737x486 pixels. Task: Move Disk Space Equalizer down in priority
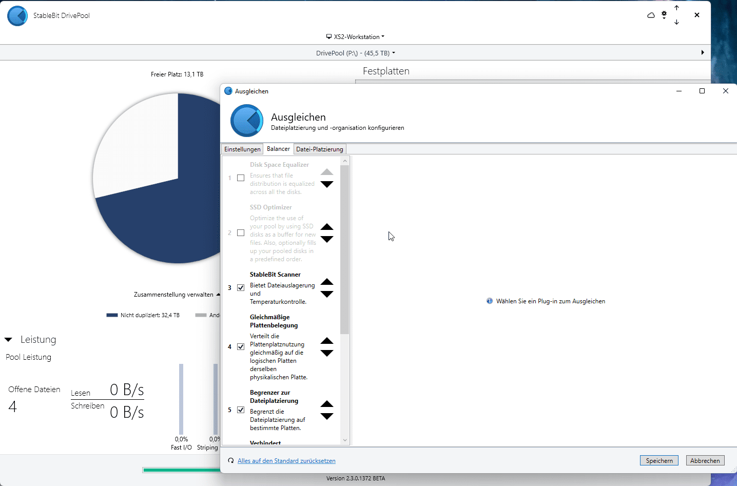(327, 184)
